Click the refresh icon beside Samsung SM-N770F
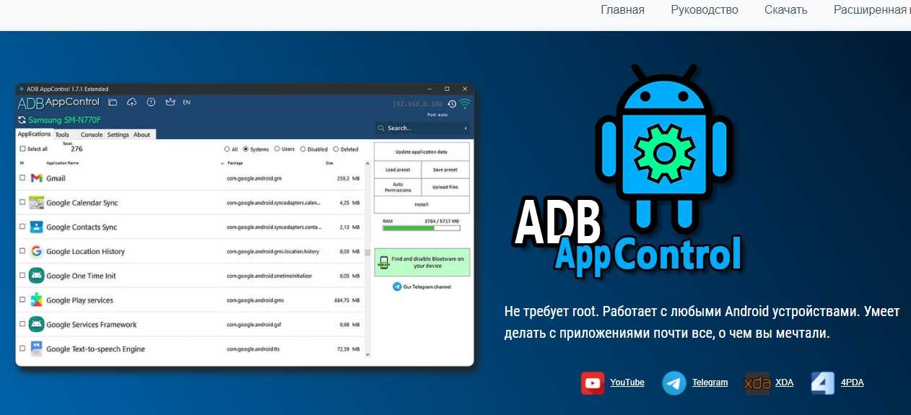 coord(22,120)
